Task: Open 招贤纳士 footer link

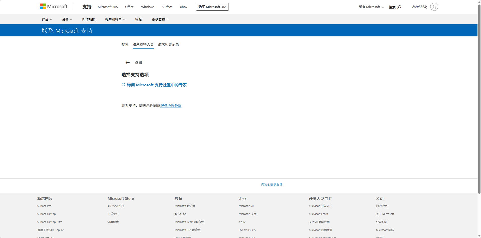Action: (382, 206)
